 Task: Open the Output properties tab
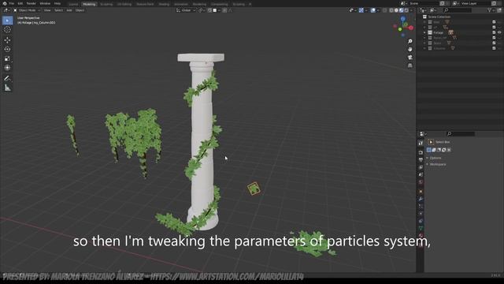(421, 159)
